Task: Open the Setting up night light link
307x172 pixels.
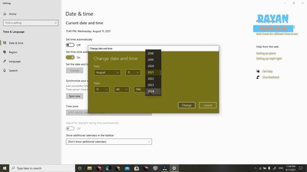Action: coord(269,58)
